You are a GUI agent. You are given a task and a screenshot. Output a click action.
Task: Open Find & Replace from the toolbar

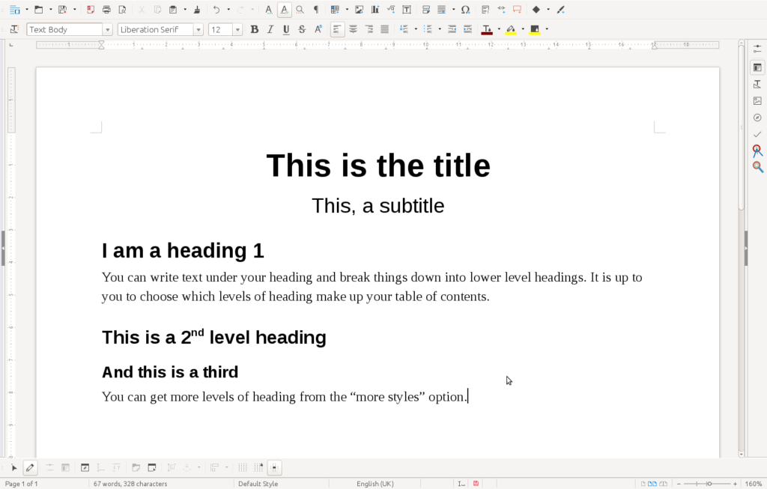pos(300,10)
